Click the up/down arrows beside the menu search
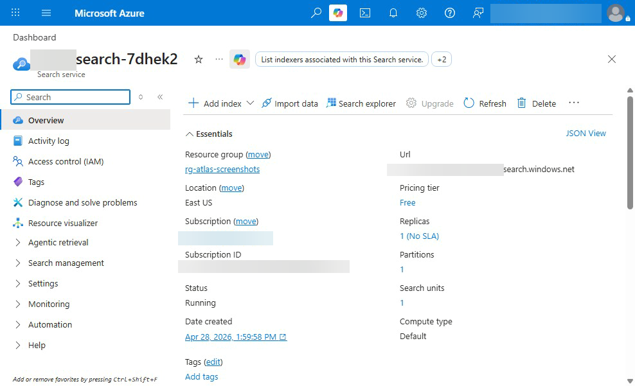Screen dimensions: 635x386 pyautogui.click(x=141, y=97)
